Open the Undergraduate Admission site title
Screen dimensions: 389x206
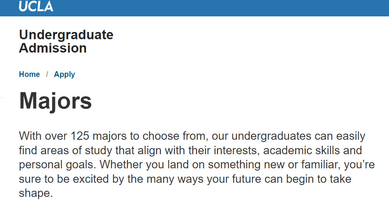click(x=66, y=42)
